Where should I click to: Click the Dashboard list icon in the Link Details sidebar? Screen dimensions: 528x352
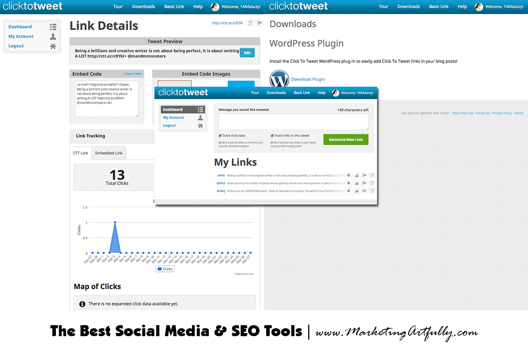coord(53,27)
